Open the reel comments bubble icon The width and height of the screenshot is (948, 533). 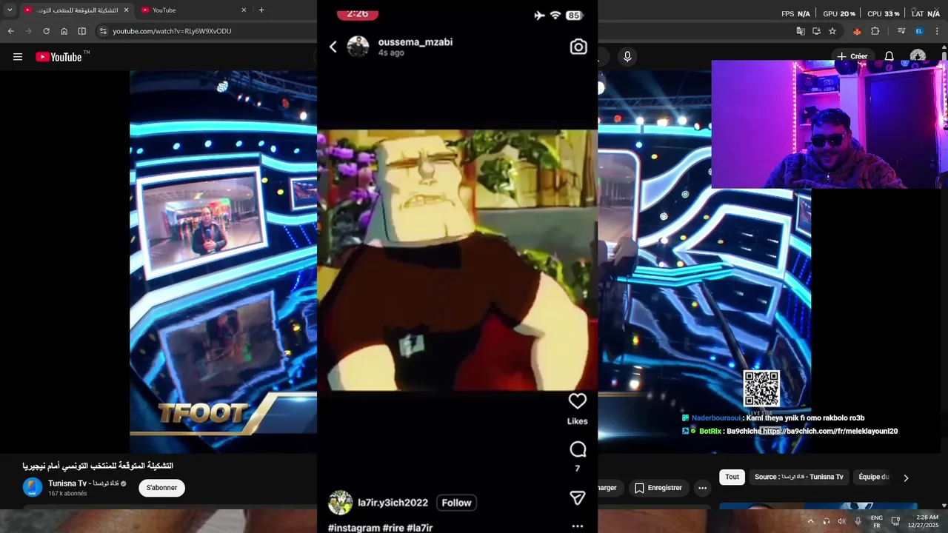pyautogui.click(x=578, y=449)
